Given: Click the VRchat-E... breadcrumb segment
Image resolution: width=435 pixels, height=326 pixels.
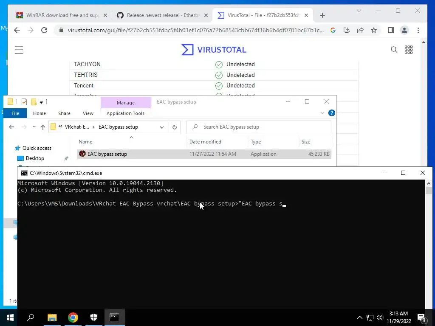Looking at the screenshot, I should (x=77, y=126).
